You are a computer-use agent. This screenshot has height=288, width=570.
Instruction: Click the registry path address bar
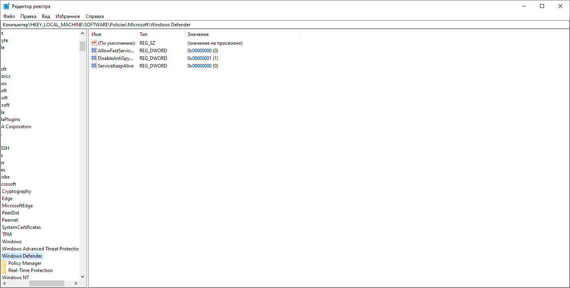point(285,25)
